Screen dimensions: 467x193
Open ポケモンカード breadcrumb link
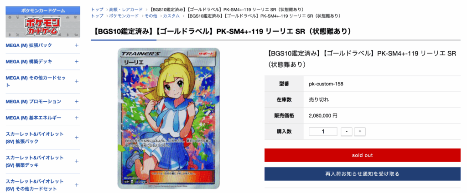(124, 16)
